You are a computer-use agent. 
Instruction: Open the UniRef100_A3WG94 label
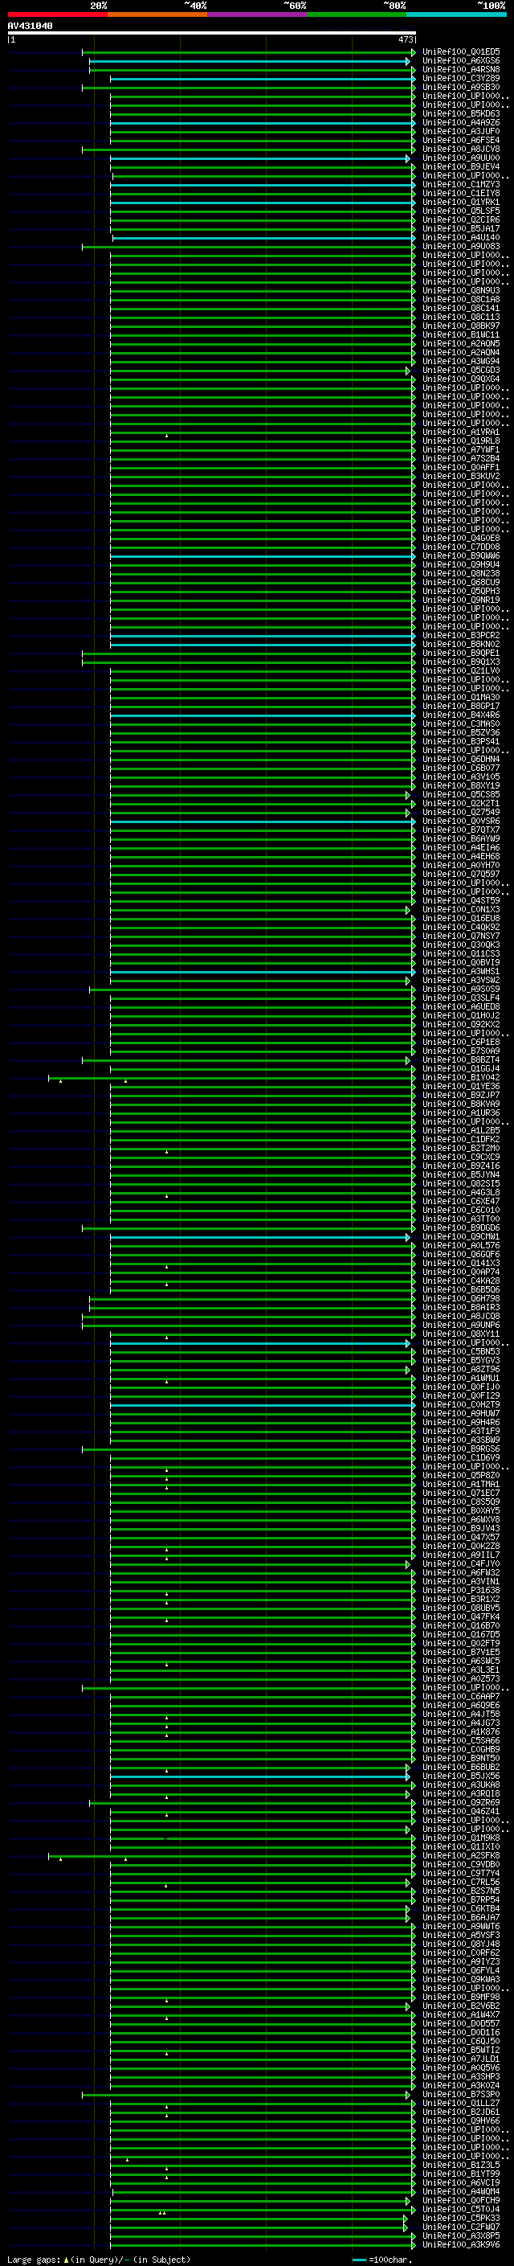pos(461,362)
